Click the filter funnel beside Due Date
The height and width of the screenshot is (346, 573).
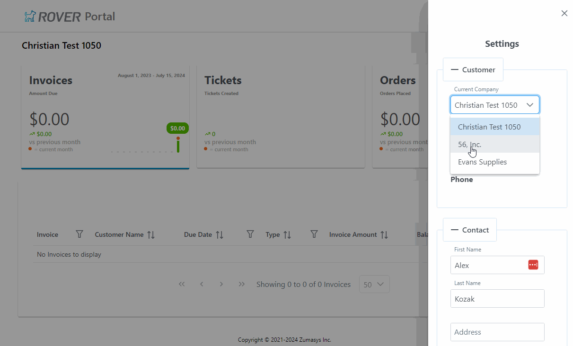pos(250,234)
